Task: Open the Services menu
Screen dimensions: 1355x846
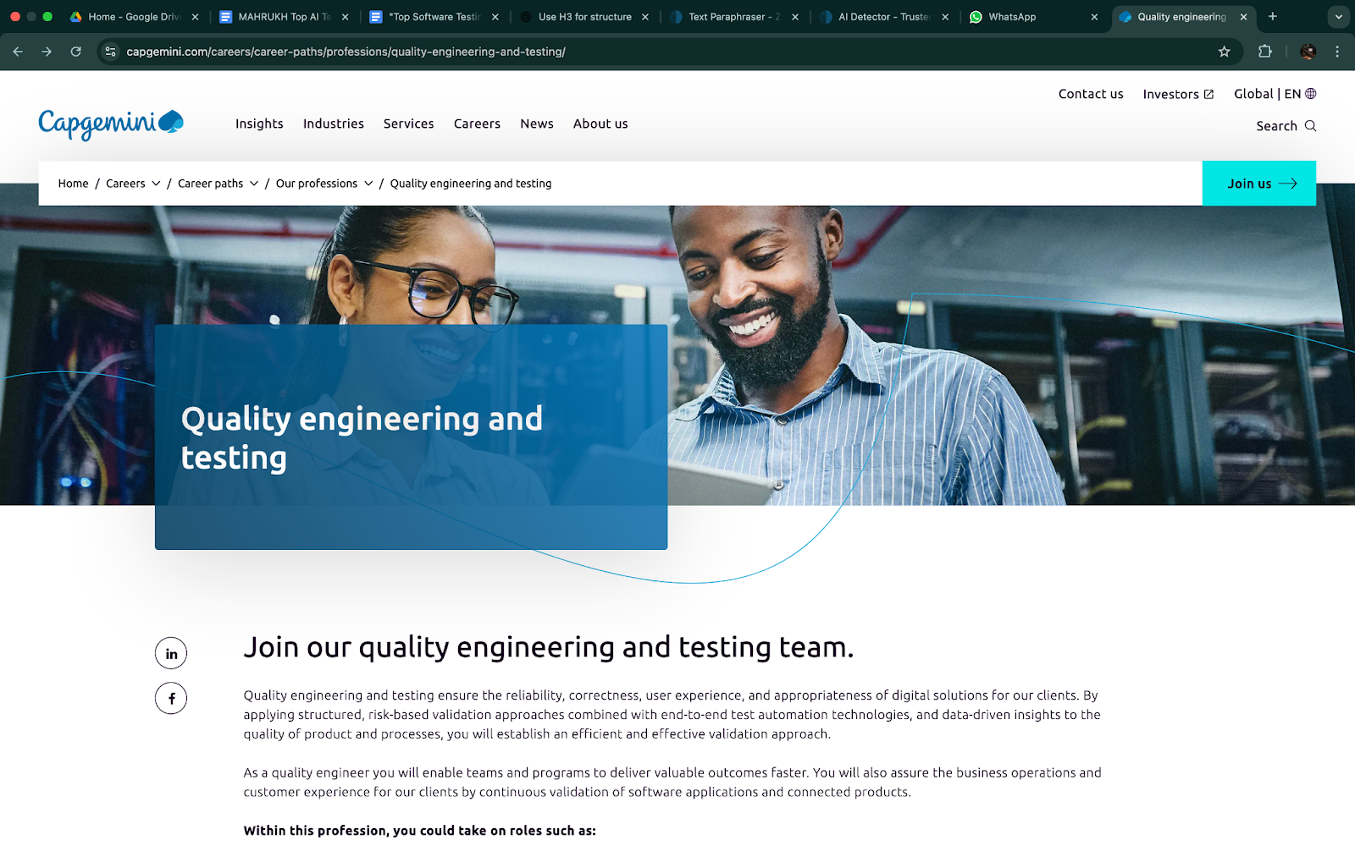Action: [408, 124]
